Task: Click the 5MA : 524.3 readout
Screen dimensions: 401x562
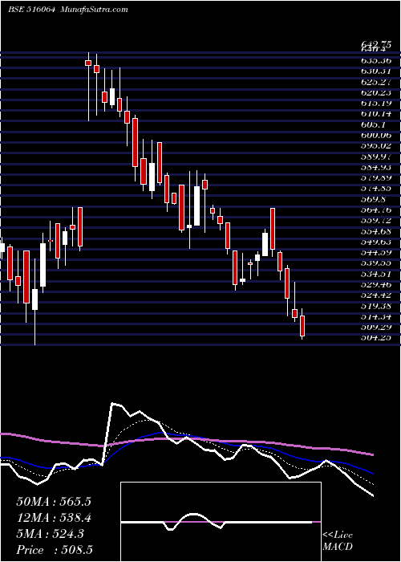Action: pyautogui.click(x=50, y=534)
